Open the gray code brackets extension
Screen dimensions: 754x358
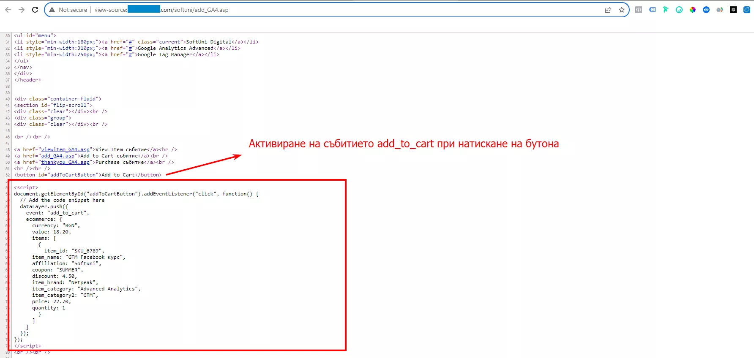click(x=639, y=10)
